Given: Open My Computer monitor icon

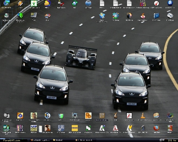Looking at the screenshot, I should point(74,116).
